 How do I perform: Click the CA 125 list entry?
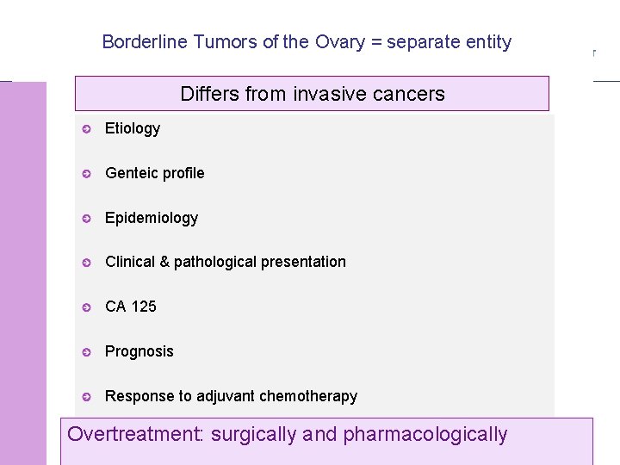tap(131, 307)
